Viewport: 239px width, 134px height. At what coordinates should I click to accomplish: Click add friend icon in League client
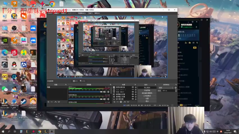[186, 43]
